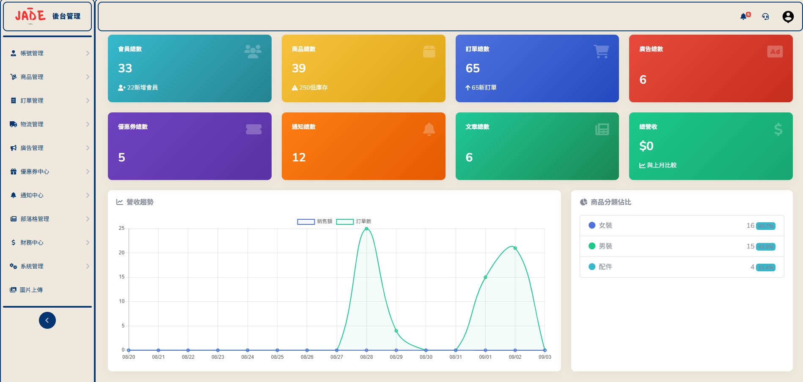
Task: Select 系統管理 in the sidebar
Action: pos(47,266)
